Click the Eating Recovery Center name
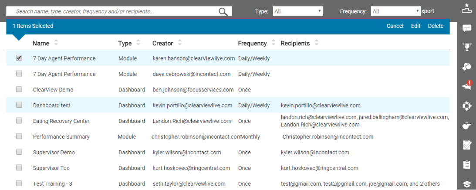476x190 pixels. click(x=61, y=121)
